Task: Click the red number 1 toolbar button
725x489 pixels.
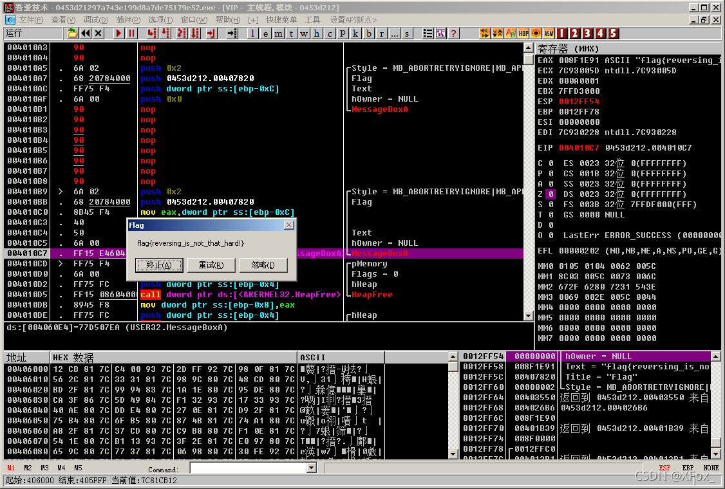Action: [562, 33]
